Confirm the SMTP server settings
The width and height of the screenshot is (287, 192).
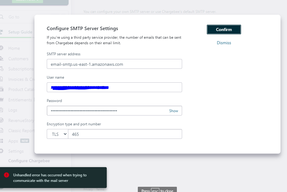[224, 29]
